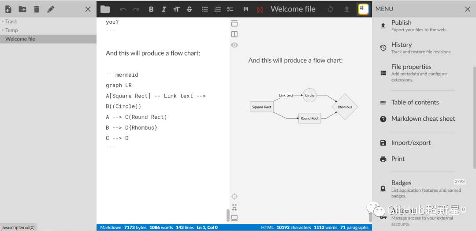Viewport: 476px width, 231px height.
Task: Toggle the side preview button
Action: coord(234,34)
